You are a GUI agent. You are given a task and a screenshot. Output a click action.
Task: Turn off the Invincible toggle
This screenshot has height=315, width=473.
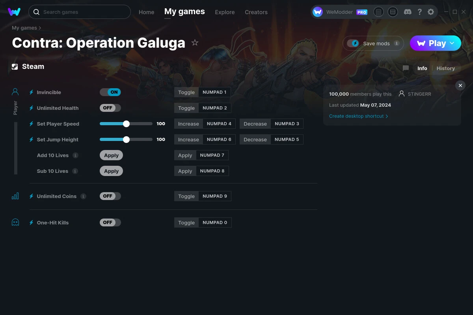(110, 92)
